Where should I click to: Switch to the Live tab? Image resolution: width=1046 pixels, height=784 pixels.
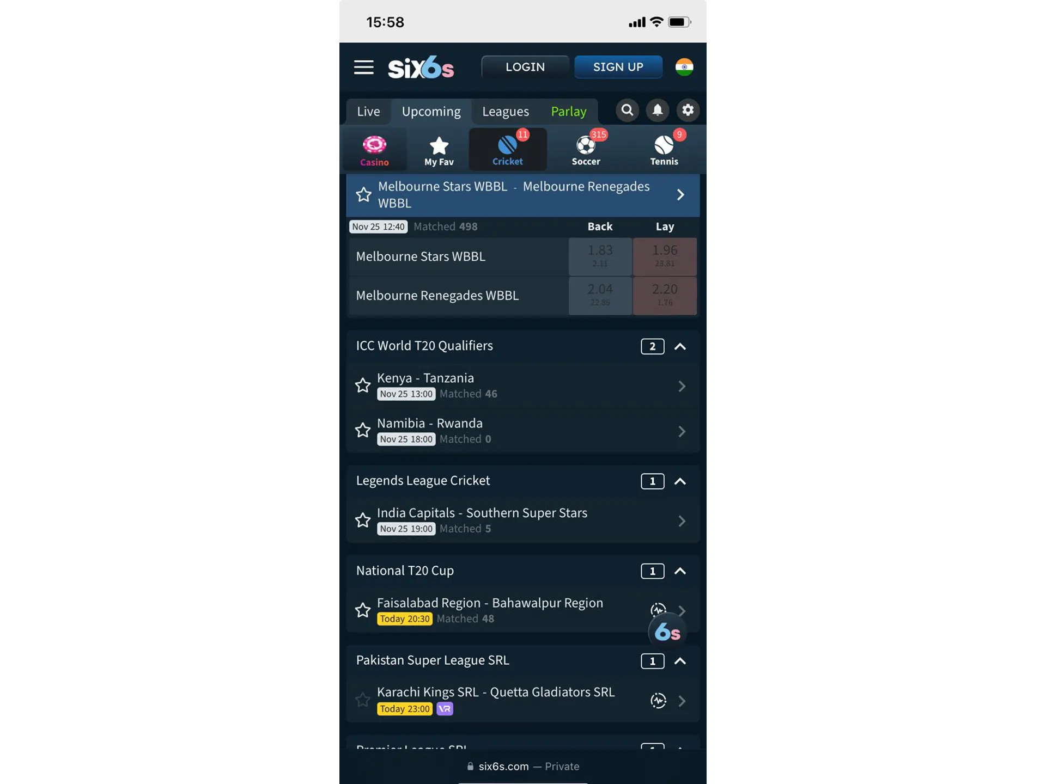368,109
